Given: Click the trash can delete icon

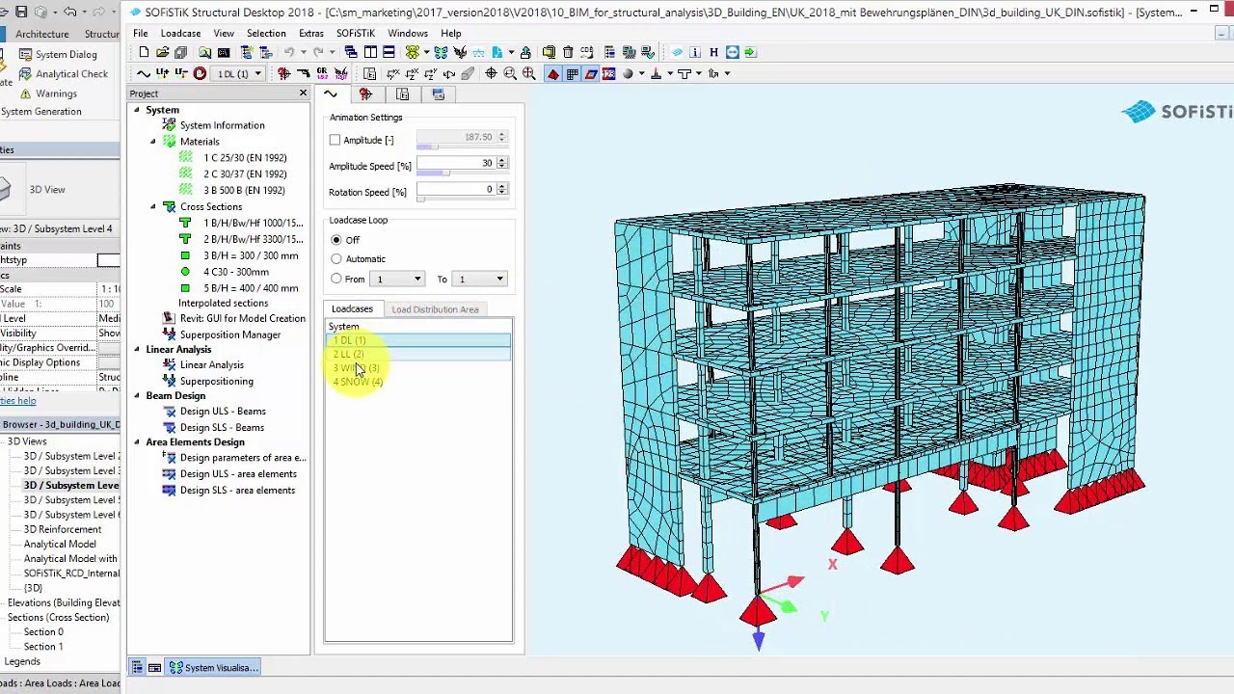Looking at the screenshot, I should (568, 52).
